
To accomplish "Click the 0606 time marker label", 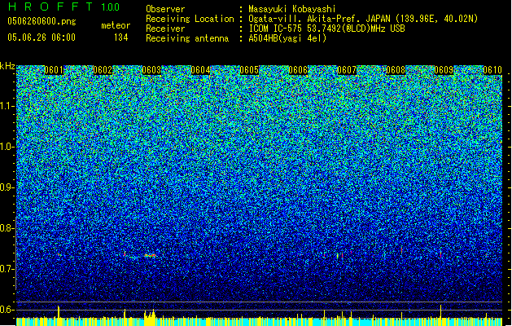I will point(298,70).
